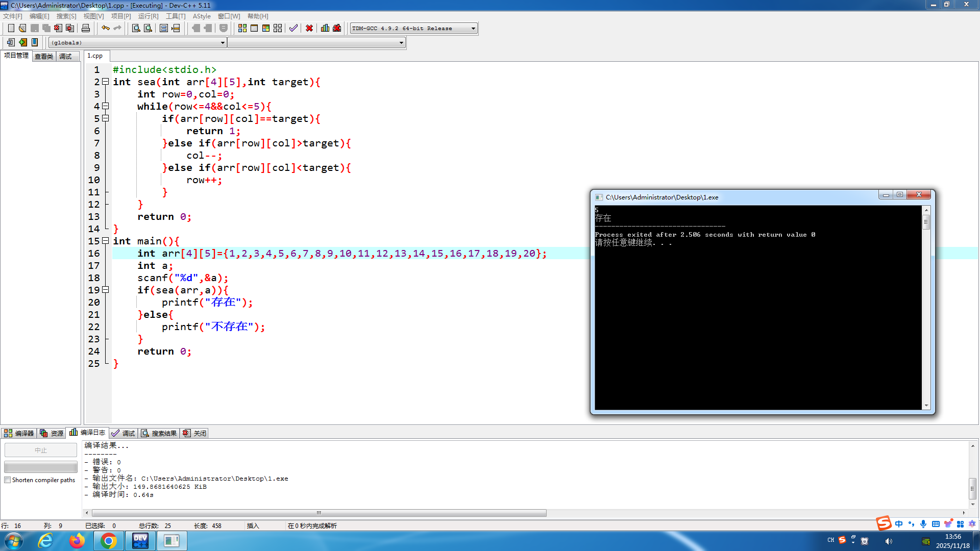
Task: Click the New file toolbar icon
Action: (11, 28)
